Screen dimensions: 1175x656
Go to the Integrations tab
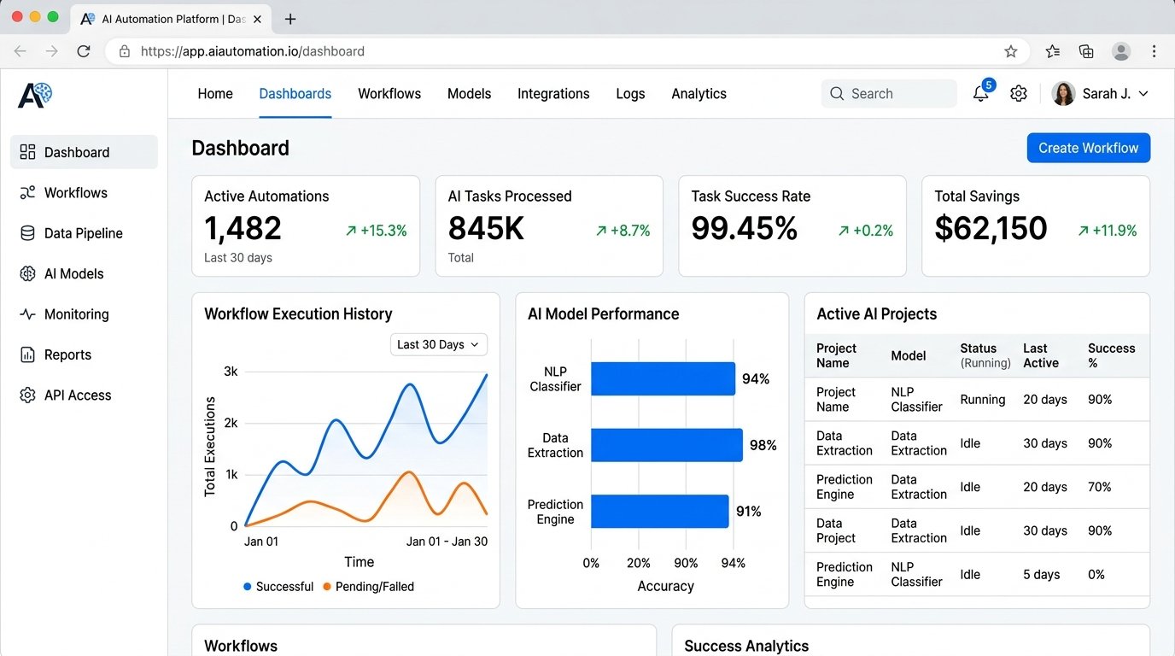coord(553,94)
